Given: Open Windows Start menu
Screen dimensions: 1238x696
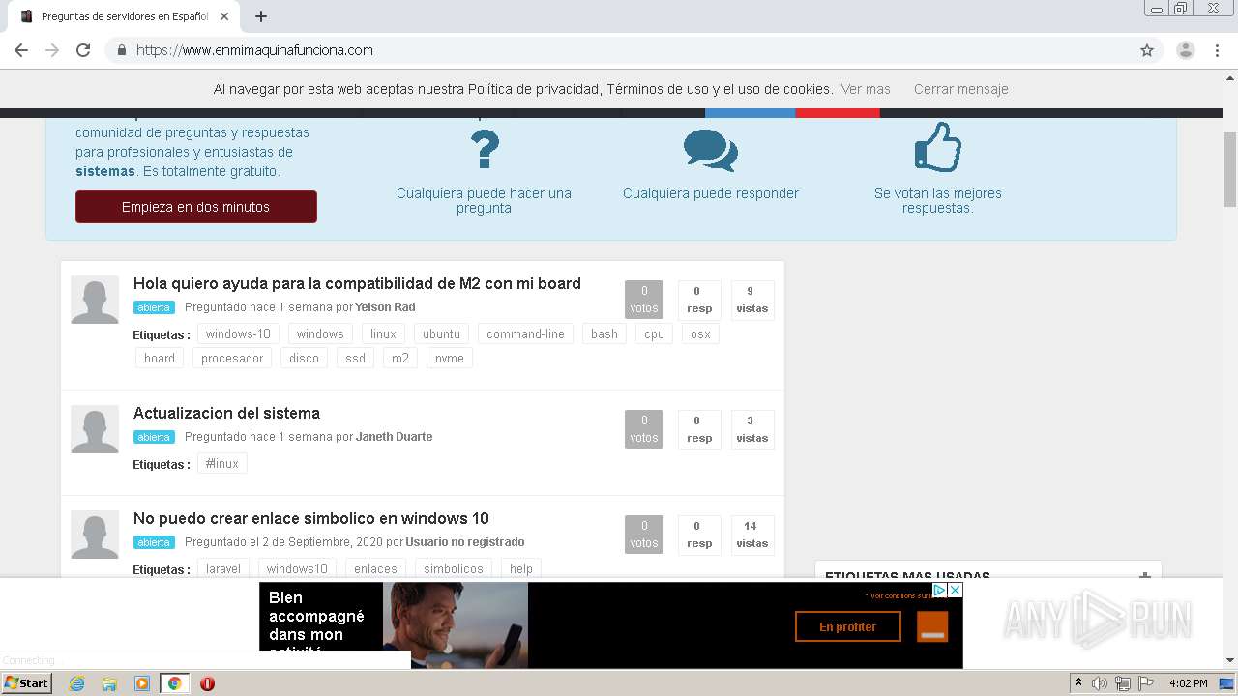Looking at the screenshot, I should click(x=27, y=682).
